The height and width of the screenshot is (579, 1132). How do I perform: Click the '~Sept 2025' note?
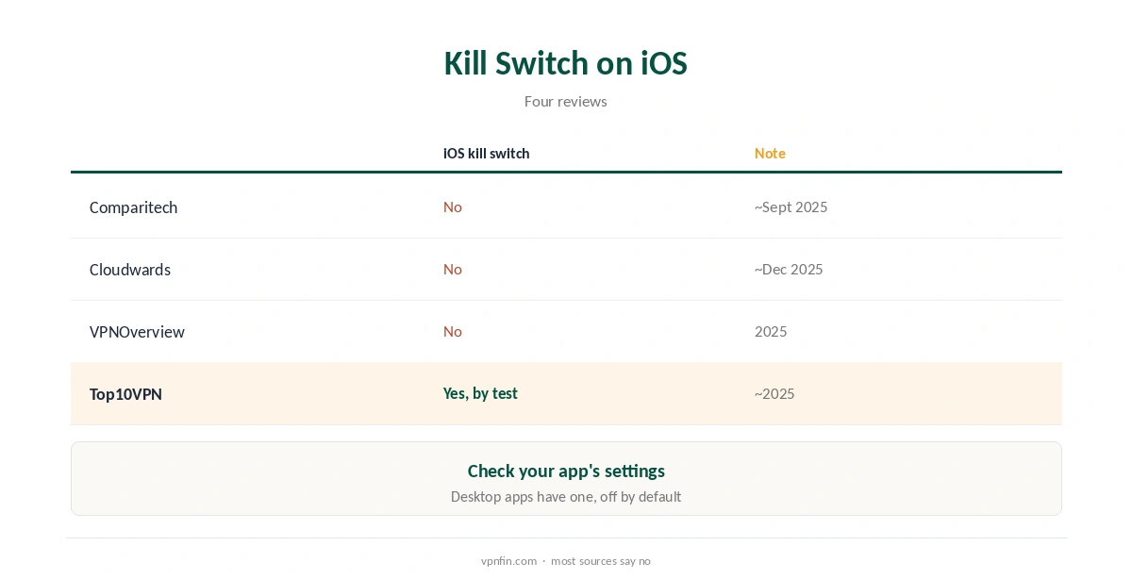(x=791, y=207)
